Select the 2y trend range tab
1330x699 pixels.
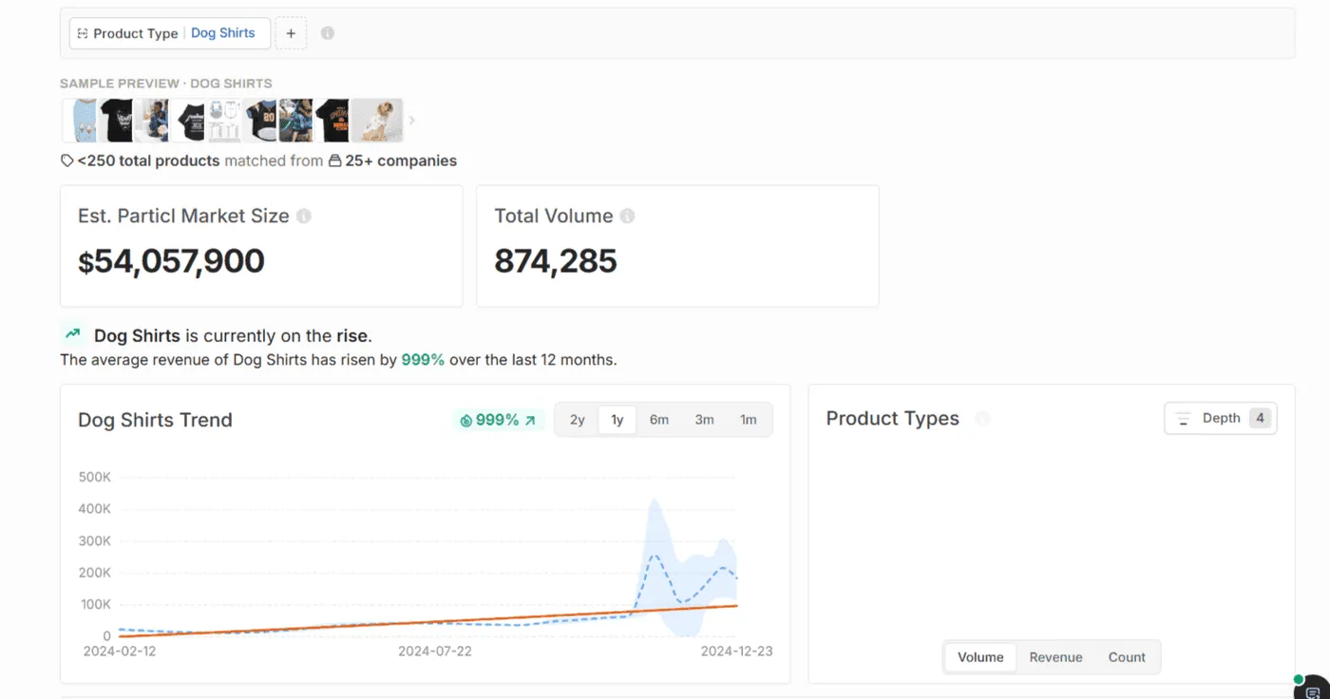tap(577, 420)
